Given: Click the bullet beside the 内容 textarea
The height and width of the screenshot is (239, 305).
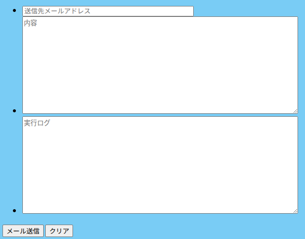Looking at the screenshot, I should pos(14,111).
